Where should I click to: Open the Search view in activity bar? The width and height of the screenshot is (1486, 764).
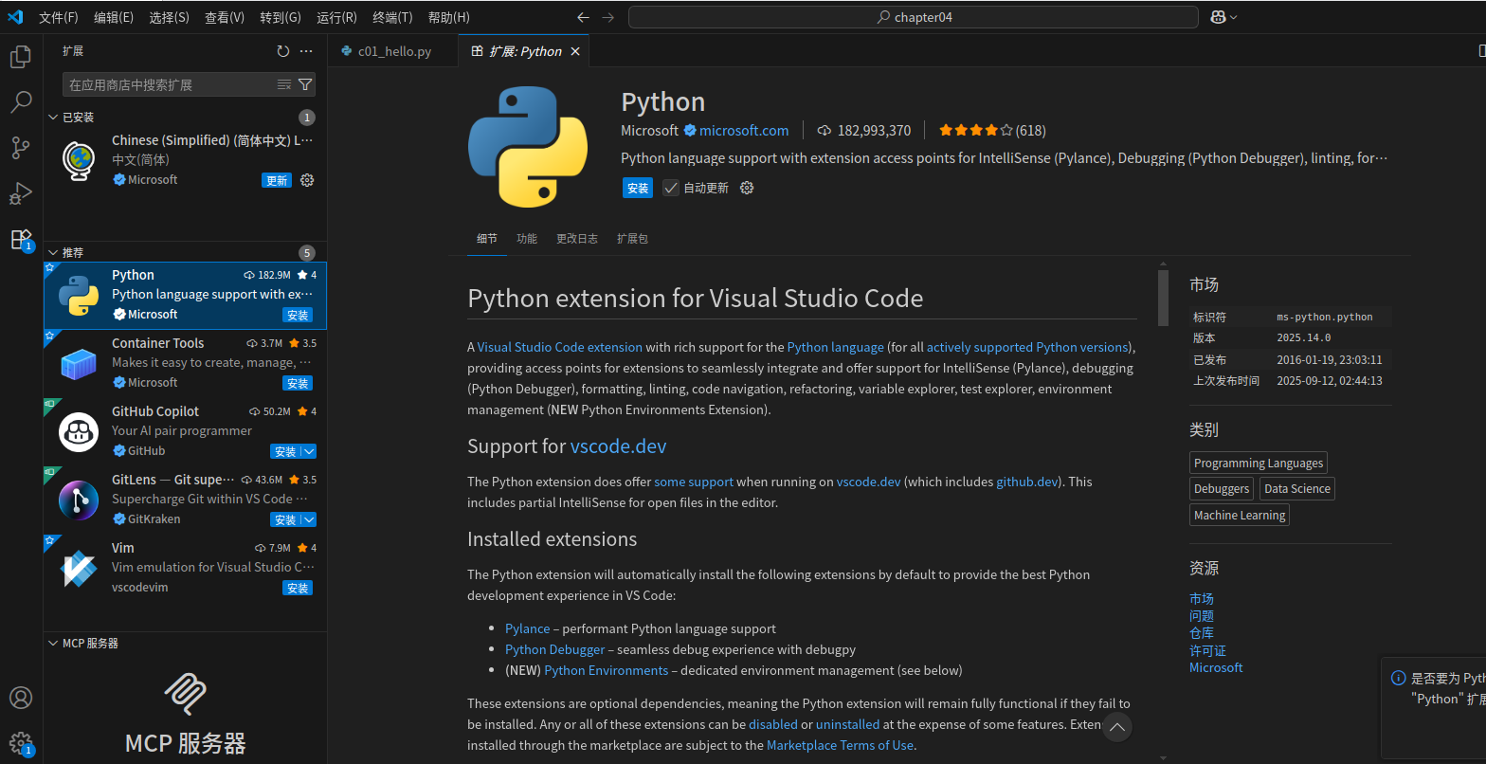pyautogui.click(x=21, y=102)
